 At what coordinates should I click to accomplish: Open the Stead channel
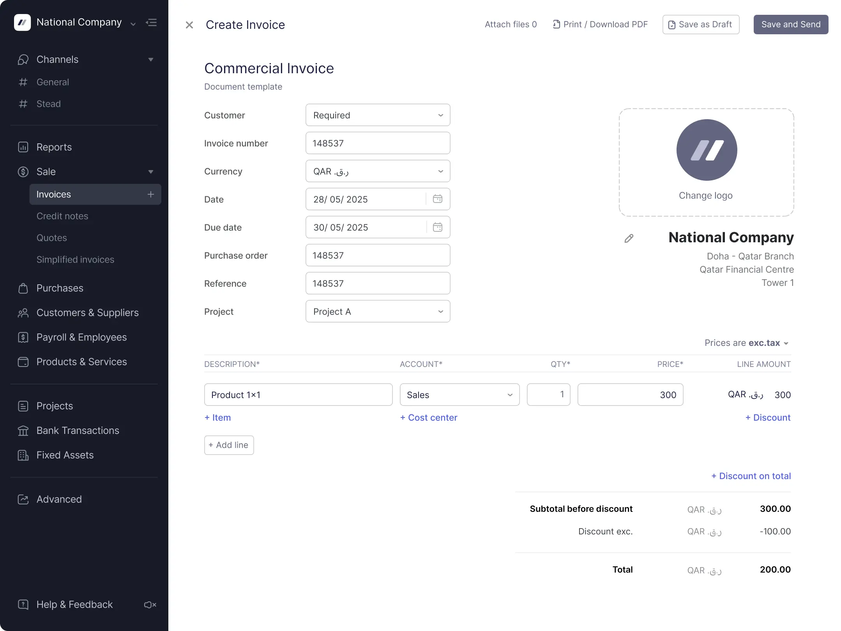click(49, 104)
